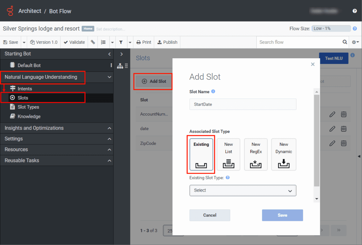This screenshot has width=362, height=245.
Task: Click the Slot Name info icon
Action: pyautogui.click(x=213, y=91)
